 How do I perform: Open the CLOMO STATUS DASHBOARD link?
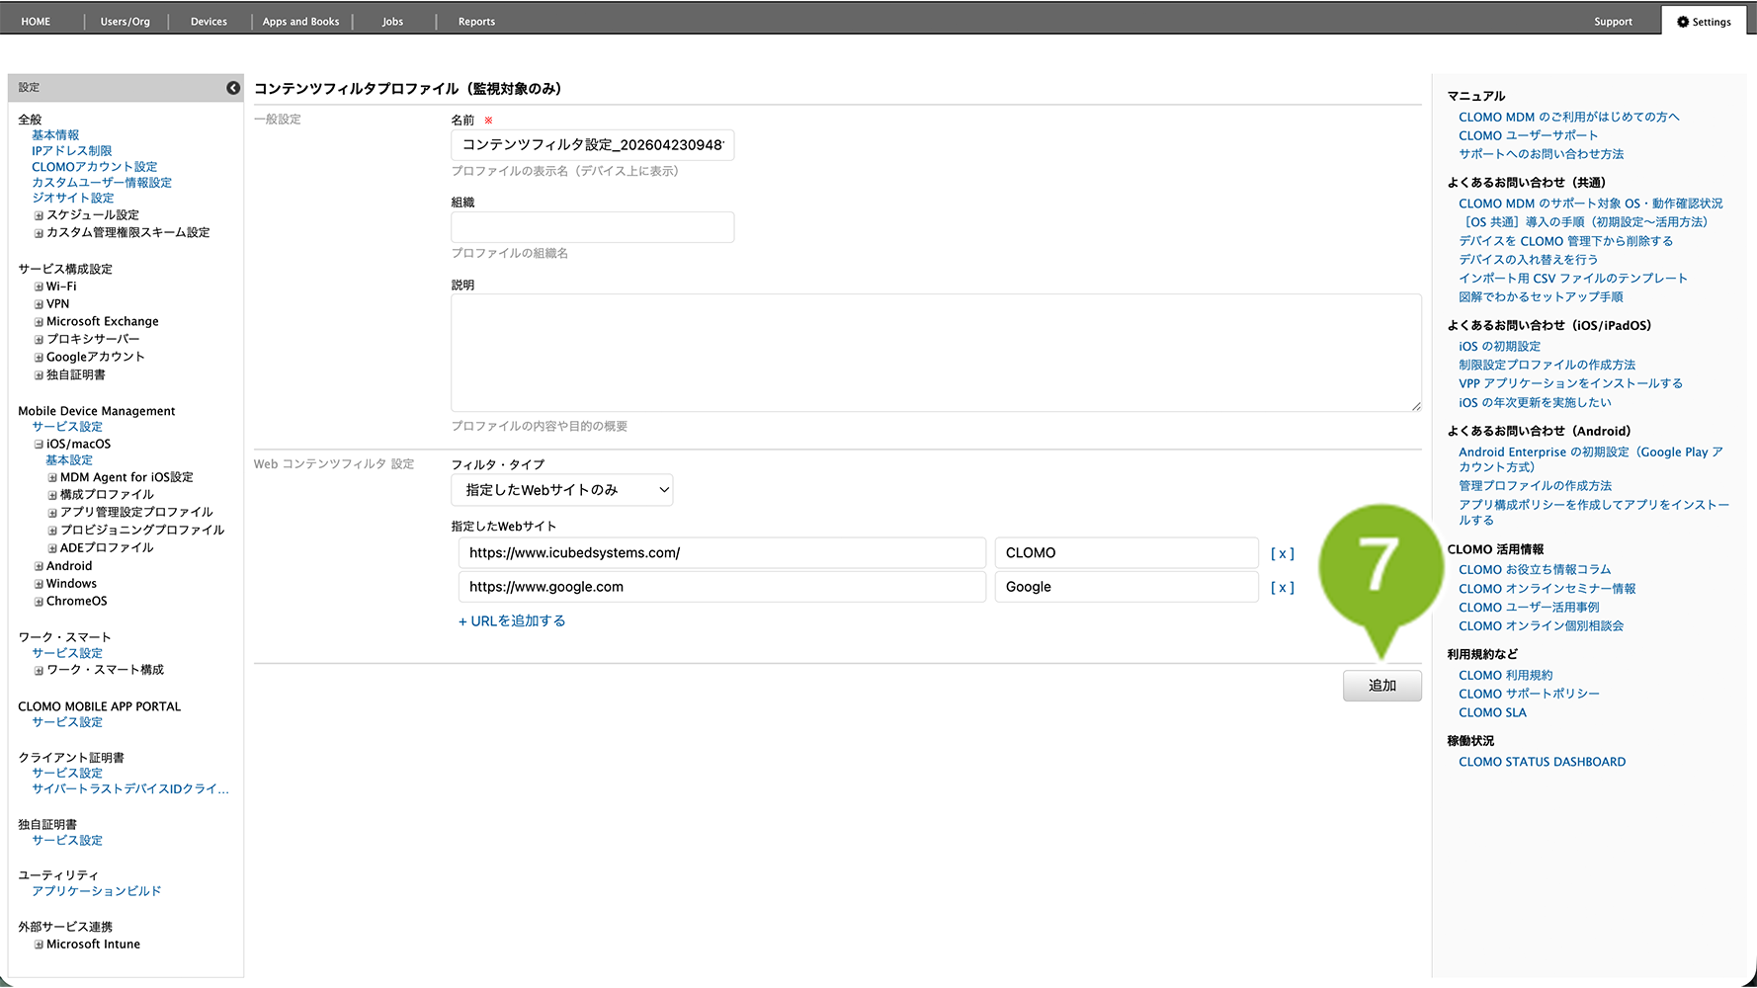1542,762
